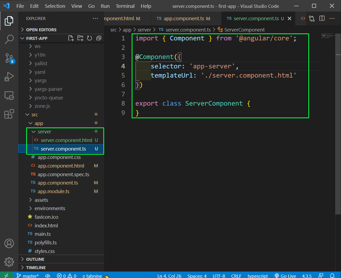Image resolution: width=341 pixels, height=278 pixels.
Task: Open the Search view in activity bar
Action: pos(9,39)
